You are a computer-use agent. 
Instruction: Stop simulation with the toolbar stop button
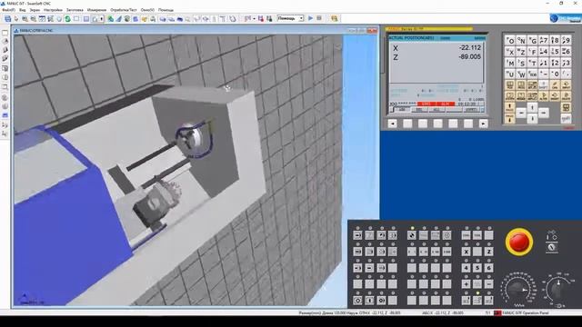tap(319, 18)
